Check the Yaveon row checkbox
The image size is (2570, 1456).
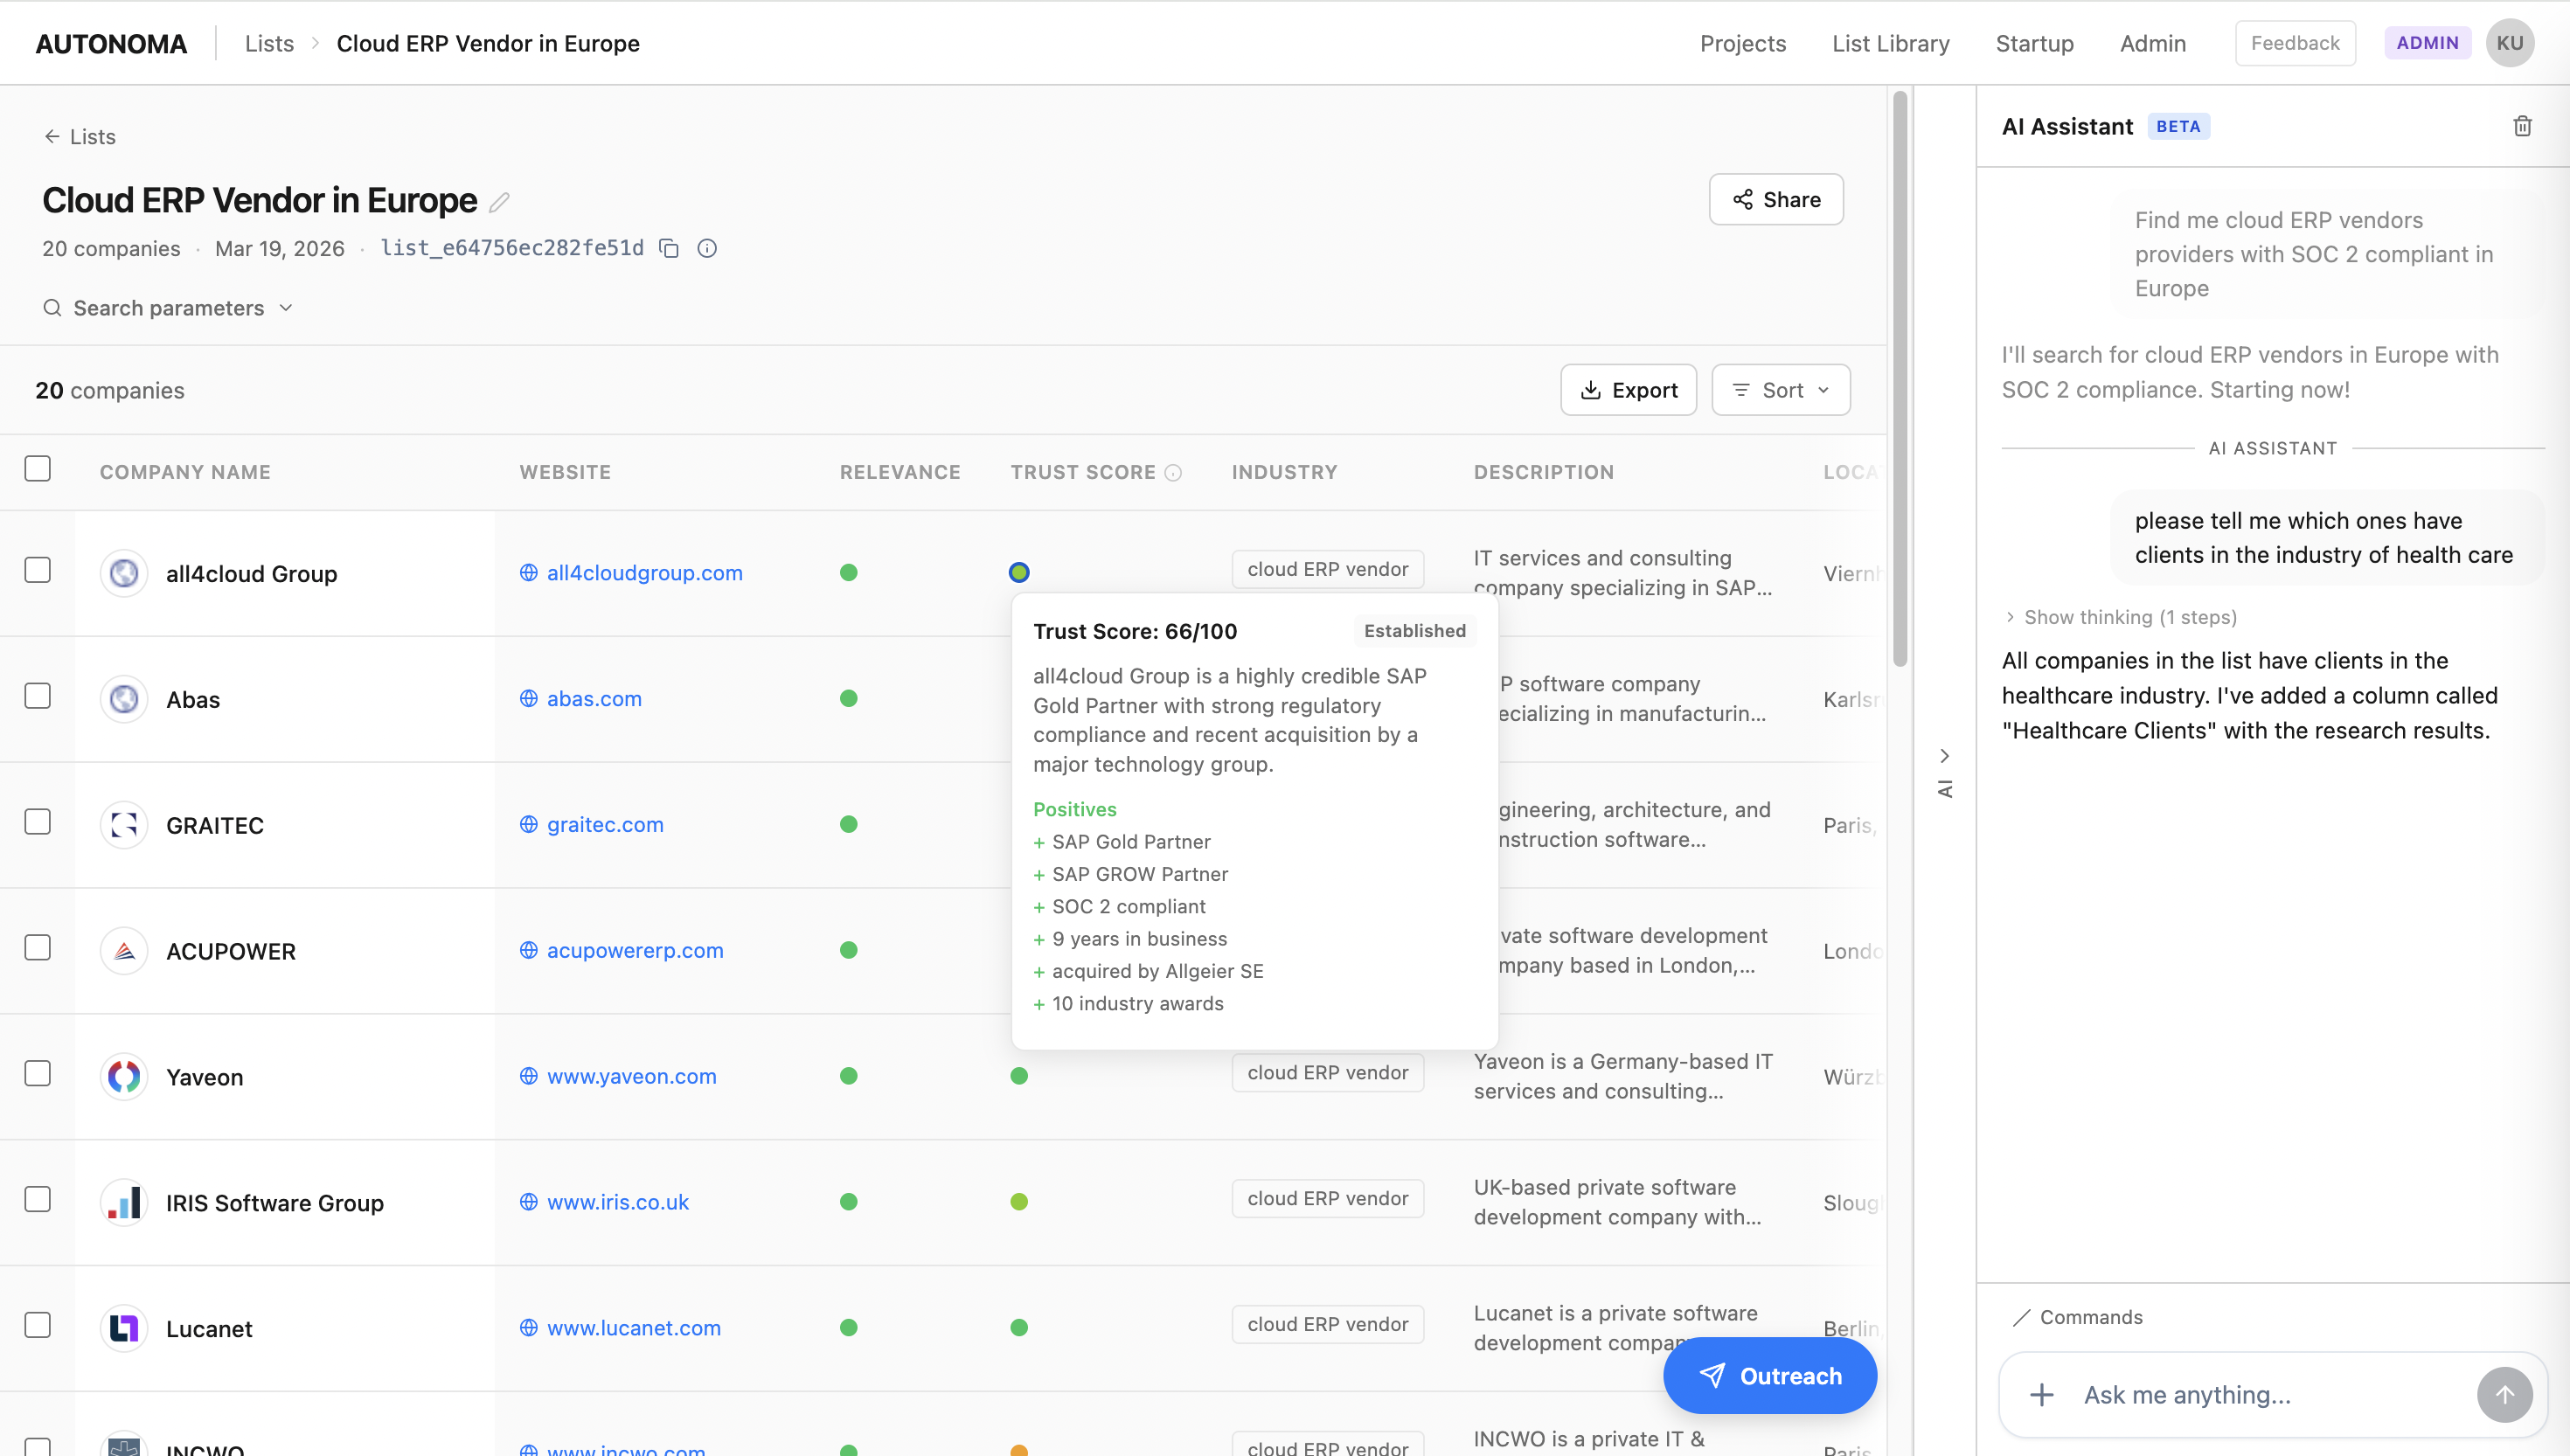[x=37, y=1073]
